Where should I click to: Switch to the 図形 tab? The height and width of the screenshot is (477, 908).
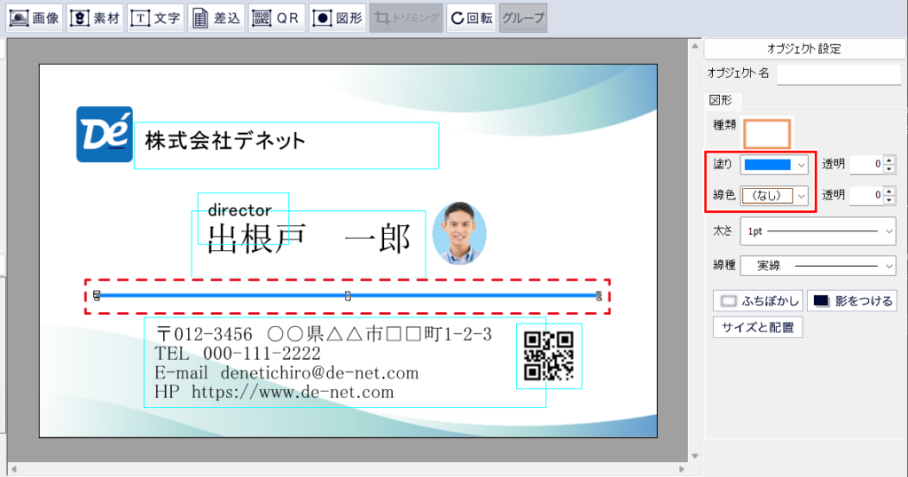pyautogui.click(x=721, y=100)
